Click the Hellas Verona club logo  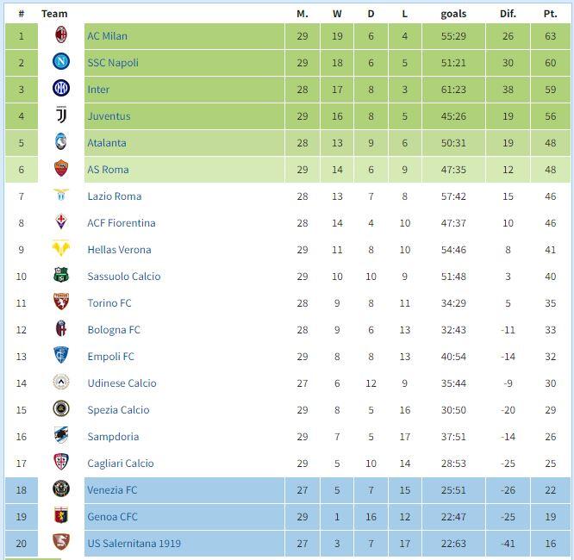tap(61, 250)
